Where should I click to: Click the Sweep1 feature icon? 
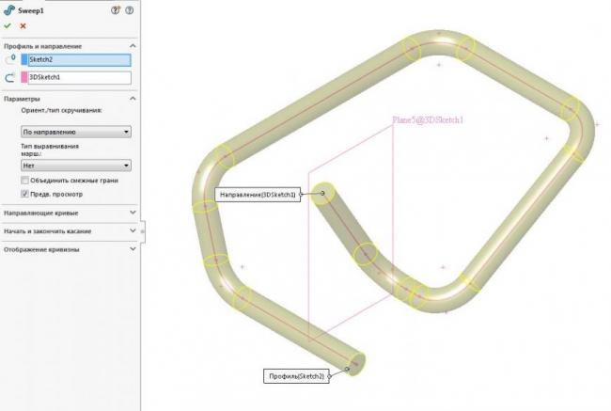(x=9, y=10)
